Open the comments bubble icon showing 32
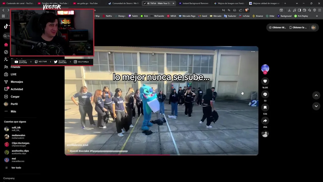This screenshot has width=323, height=182. (x=265, y=94)
